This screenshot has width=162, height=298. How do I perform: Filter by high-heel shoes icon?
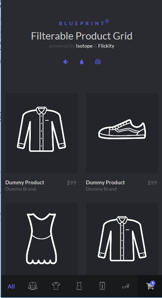point(126,286)
